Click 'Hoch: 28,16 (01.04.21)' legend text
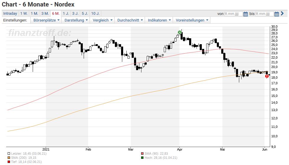Screen dimensions: 289x165 coord(161,158)
